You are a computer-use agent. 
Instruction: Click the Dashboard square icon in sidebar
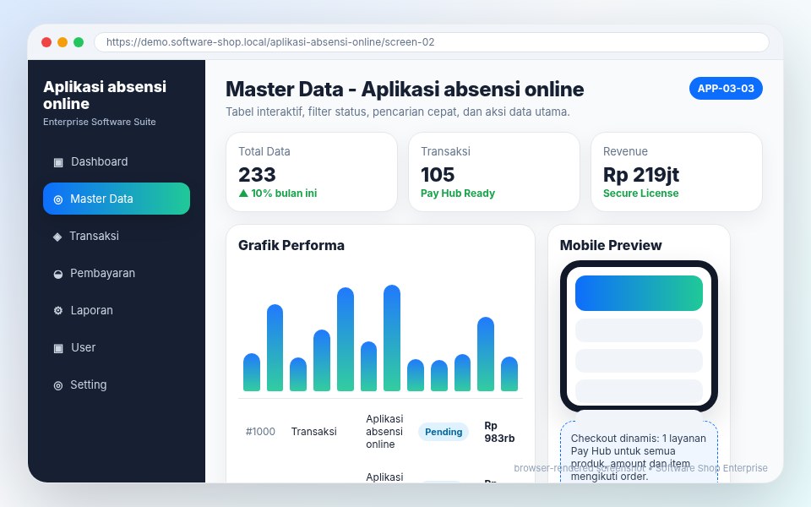click(x=58, y=162)
